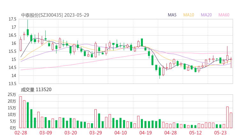Viewport: 236px width, 140px height.
Task: Hide the MA20 moving average line legend
Action: (x=206, y=15)
